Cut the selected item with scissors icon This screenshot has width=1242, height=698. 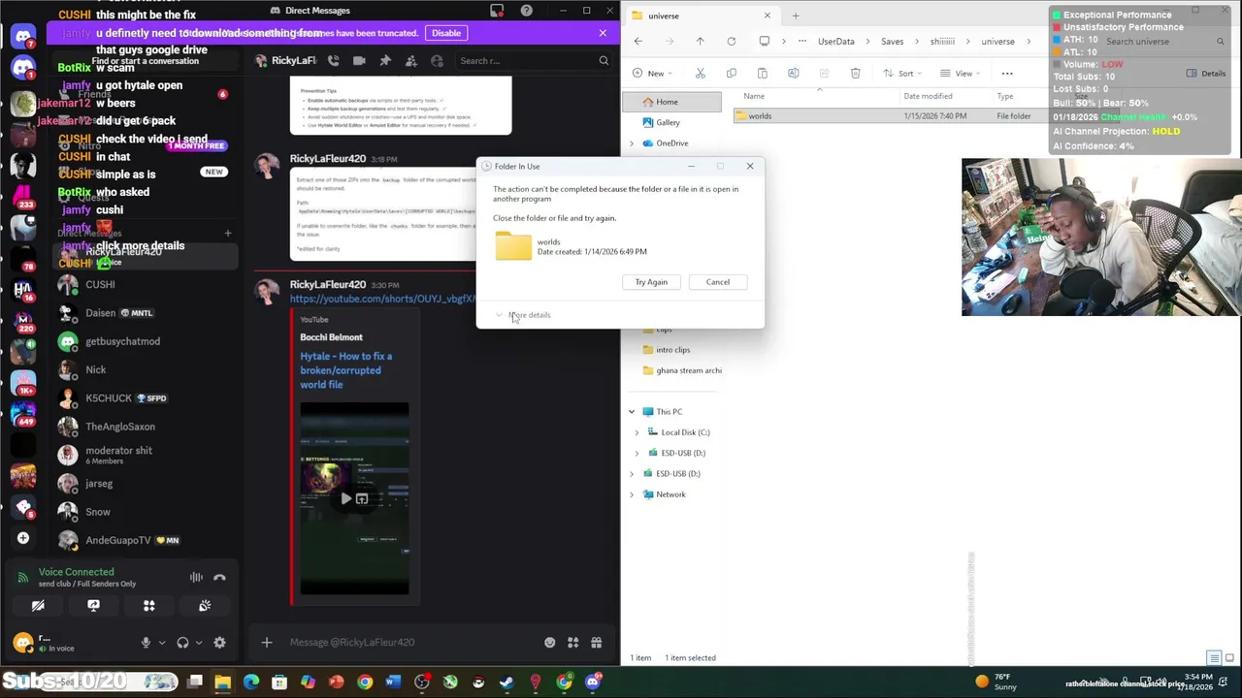[x=700, y=74]
